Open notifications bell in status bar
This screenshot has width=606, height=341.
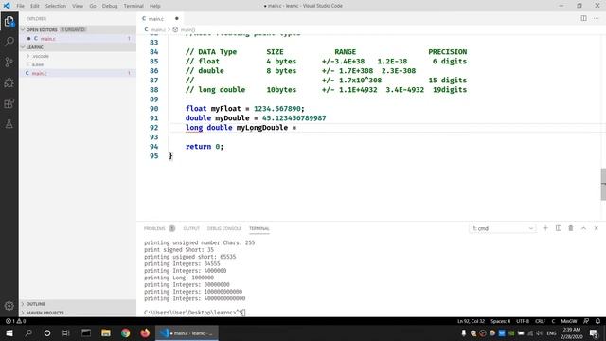click(597, 321)
